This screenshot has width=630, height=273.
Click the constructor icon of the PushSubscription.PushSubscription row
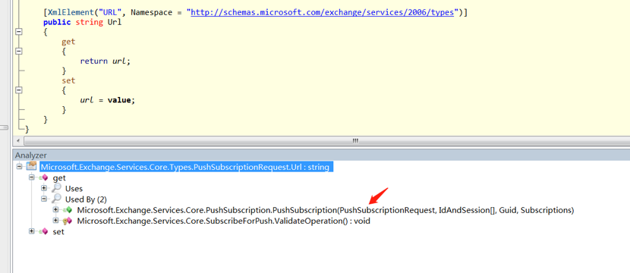click(x=68, y=210)
